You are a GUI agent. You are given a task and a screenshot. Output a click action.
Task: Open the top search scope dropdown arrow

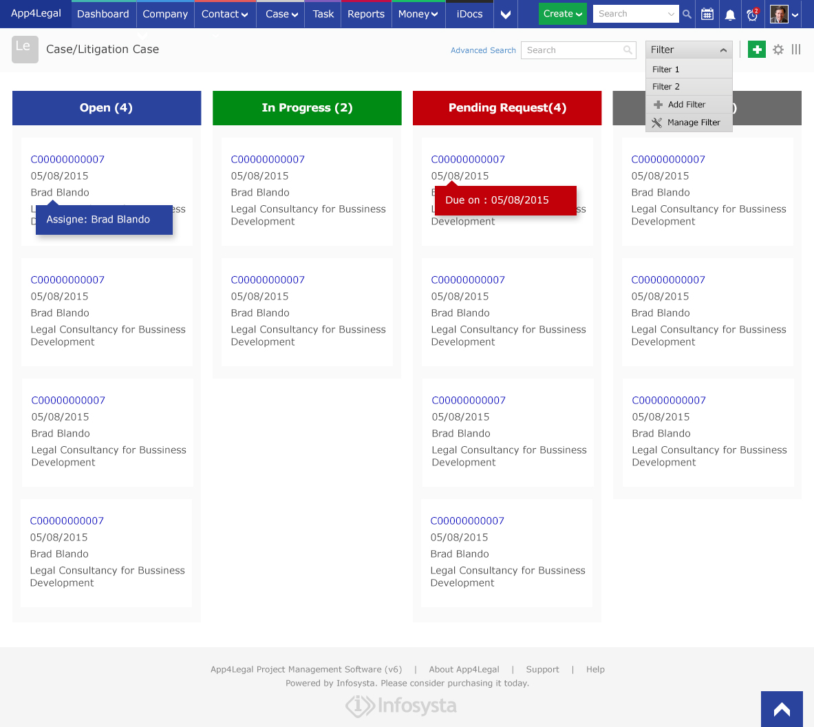[671, 14]
